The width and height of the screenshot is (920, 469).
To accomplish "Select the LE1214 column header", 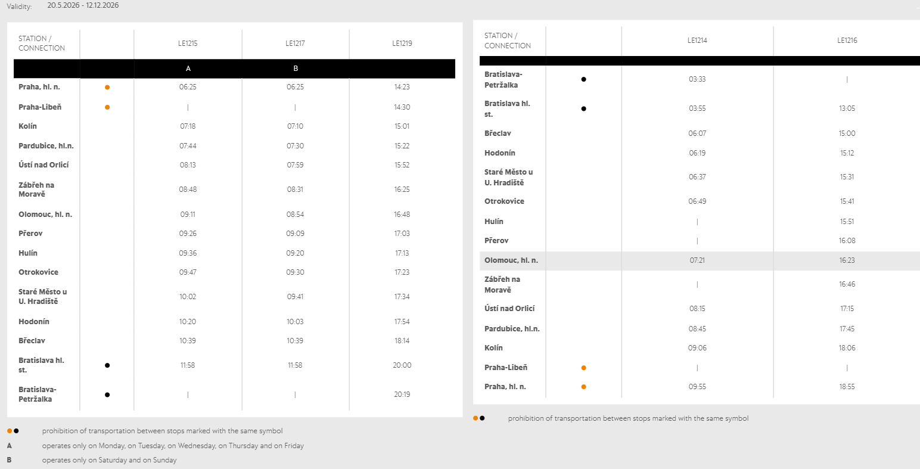I will (x=697, y=41).
